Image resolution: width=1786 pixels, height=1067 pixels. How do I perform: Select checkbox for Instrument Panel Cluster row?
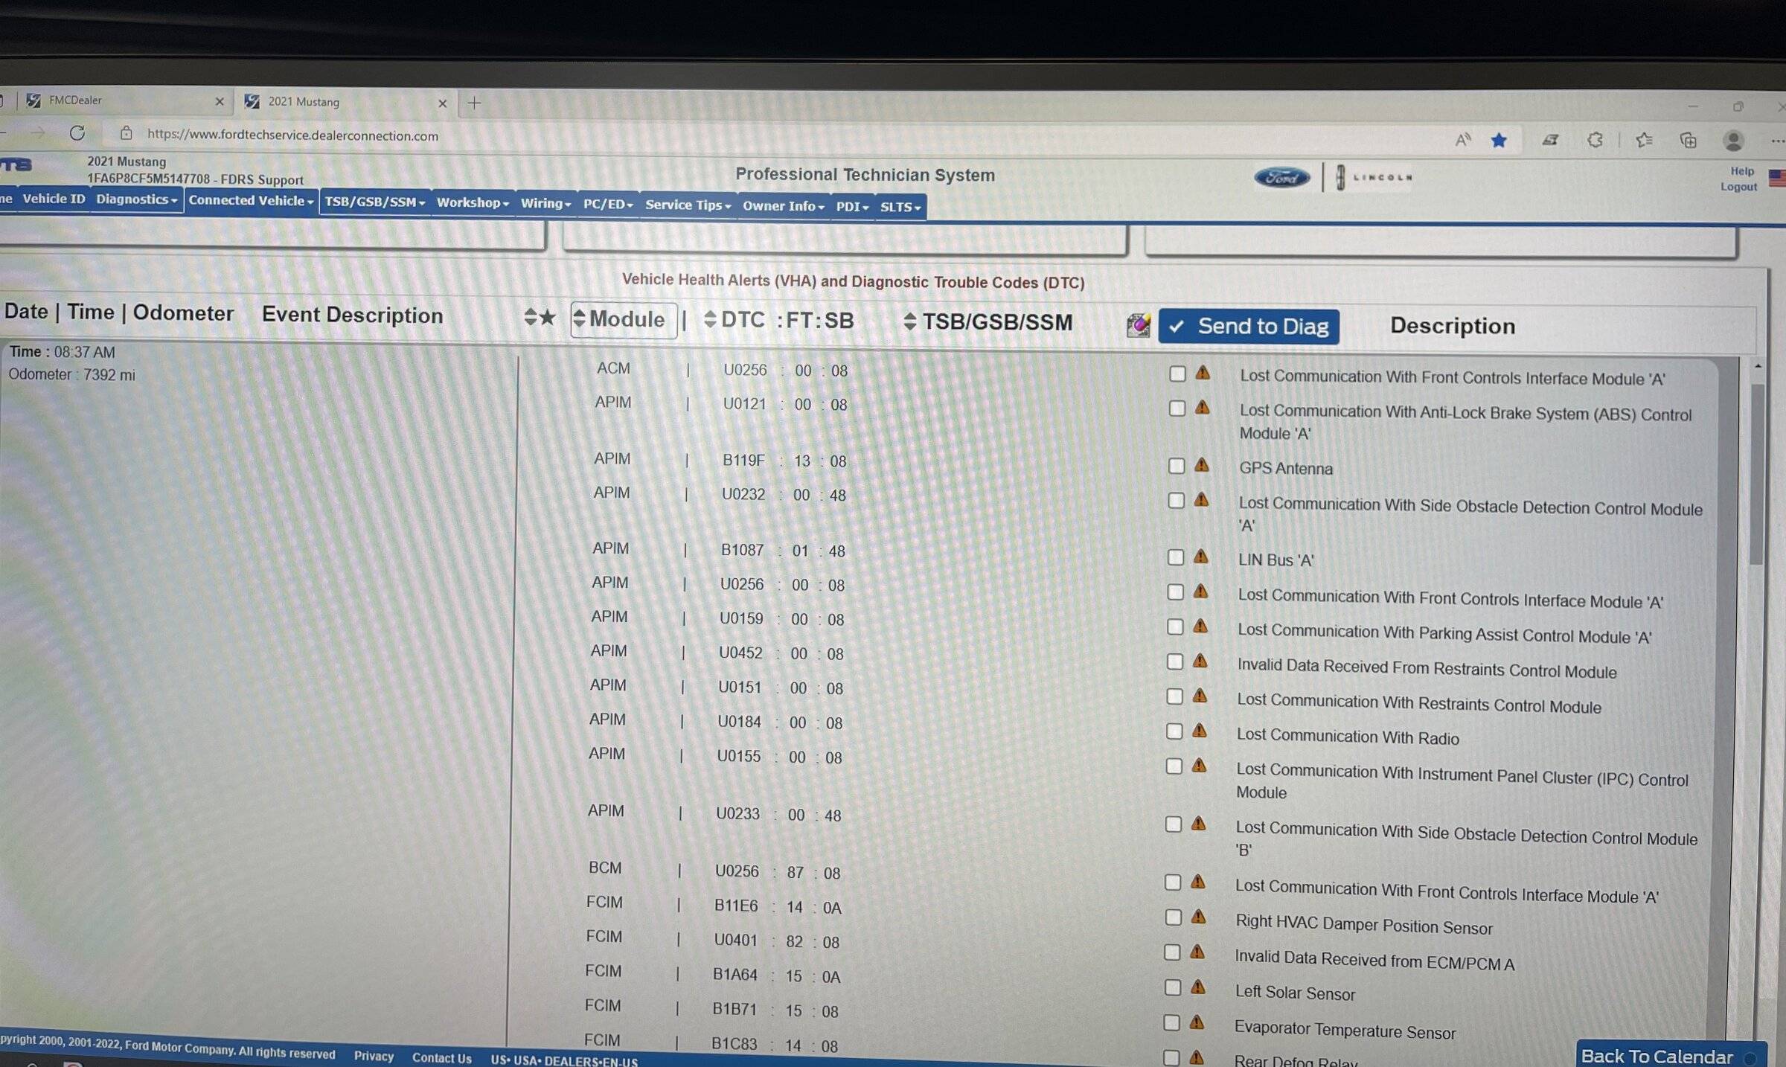point(1174,766)
